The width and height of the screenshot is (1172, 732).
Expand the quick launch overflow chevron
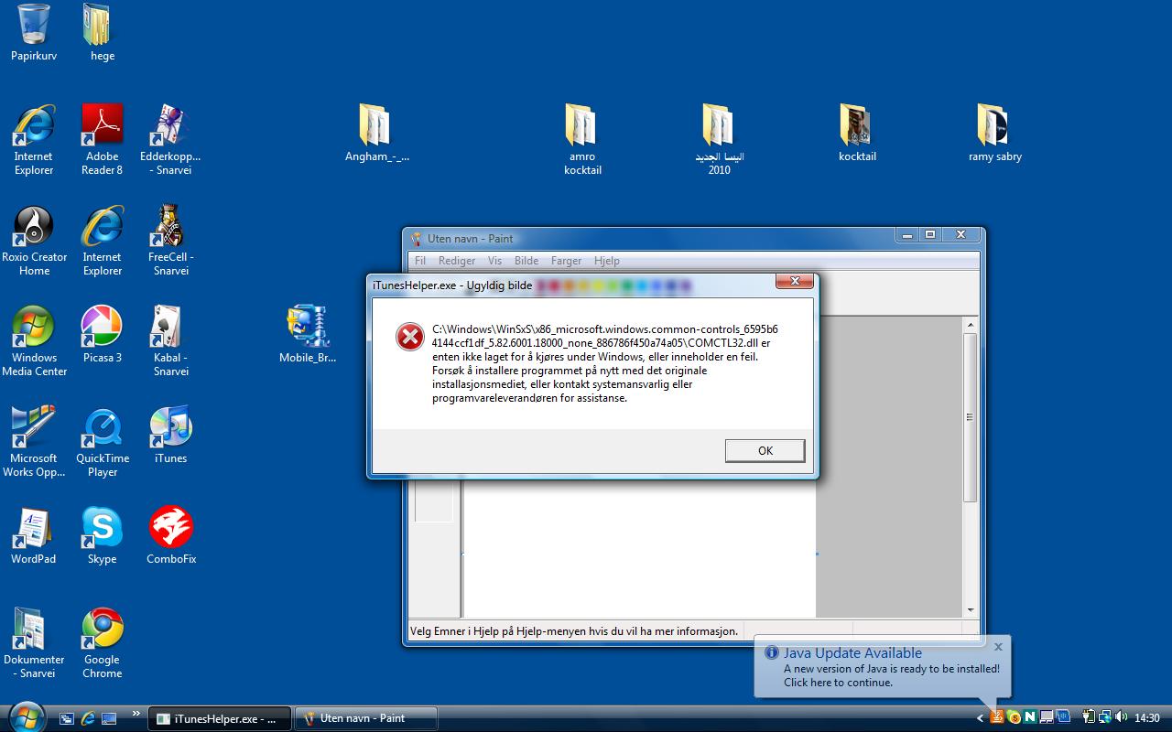136,714
